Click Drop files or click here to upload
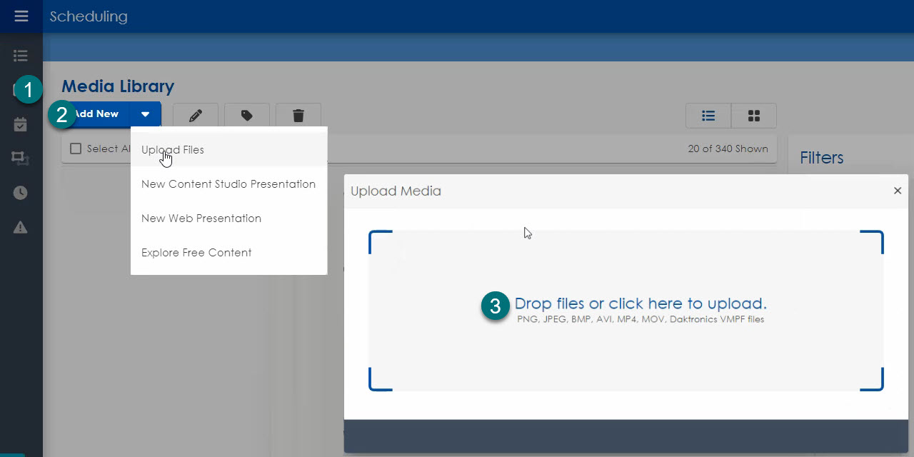The image size is (914, 457). click(x=640, y=304)
